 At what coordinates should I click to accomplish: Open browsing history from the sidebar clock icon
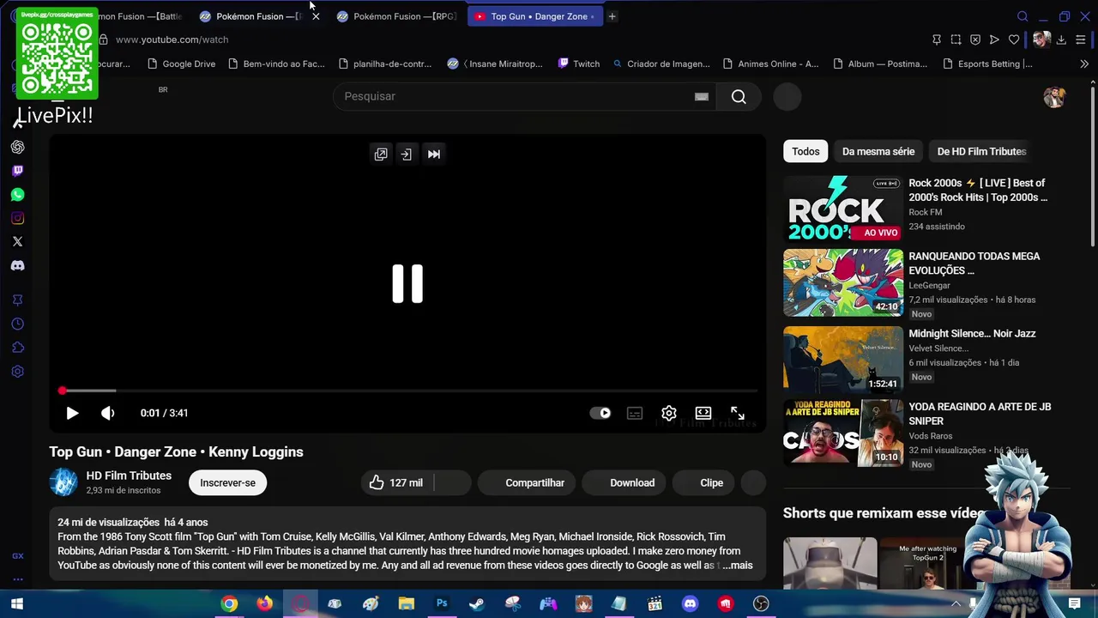click(17, 324)
